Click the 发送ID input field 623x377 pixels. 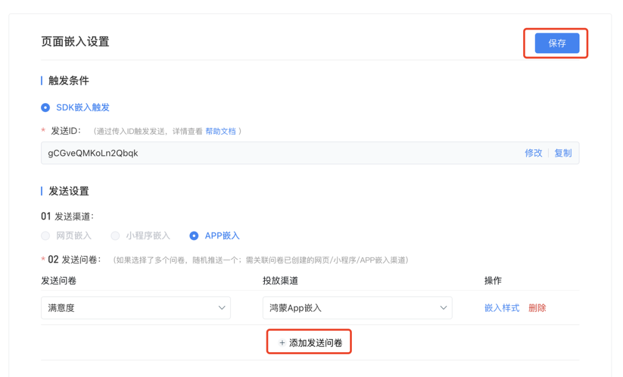(277, 153)
